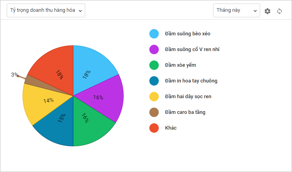Toggle the Đầm xòe yếm legend label

point(180,65)
